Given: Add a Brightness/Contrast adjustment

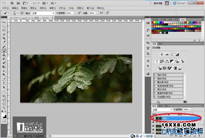Looking at the screenshot, I should pos(162,54).
